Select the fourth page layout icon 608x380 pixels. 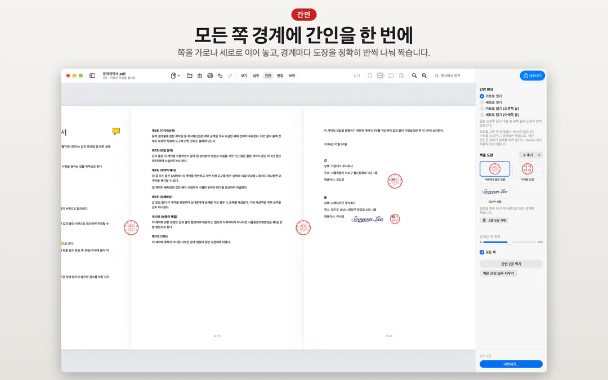click(401, 75)
